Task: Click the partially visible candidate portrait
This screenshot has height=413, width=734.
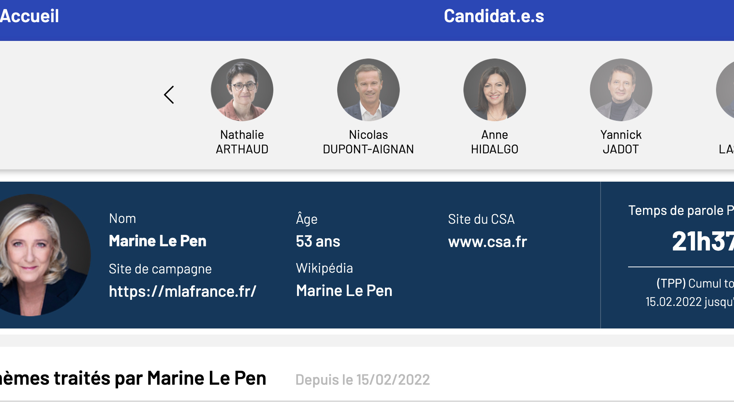Action: [725, 90]
